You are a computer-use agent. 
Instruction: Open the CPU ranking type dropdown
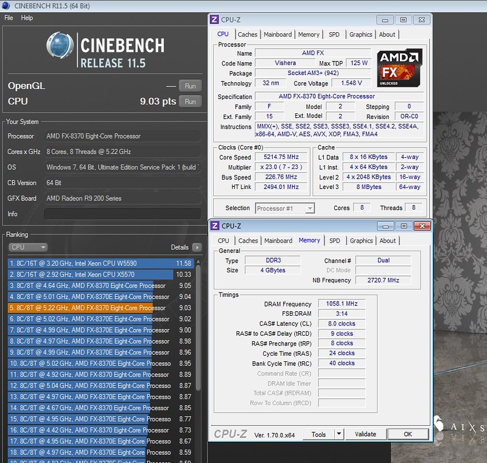[28, 247]
